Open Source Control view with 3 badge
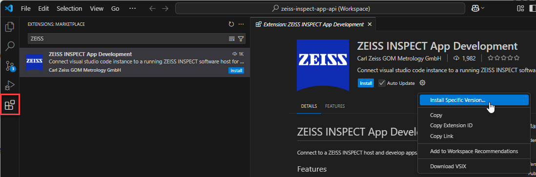 tap(10, 66)
